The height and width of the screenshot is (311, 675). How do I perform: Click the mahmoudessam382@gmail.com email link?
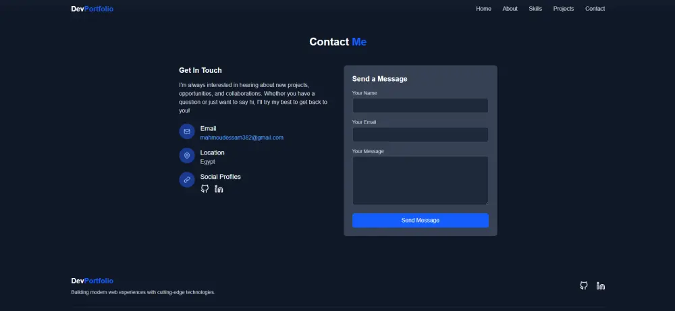242,138
